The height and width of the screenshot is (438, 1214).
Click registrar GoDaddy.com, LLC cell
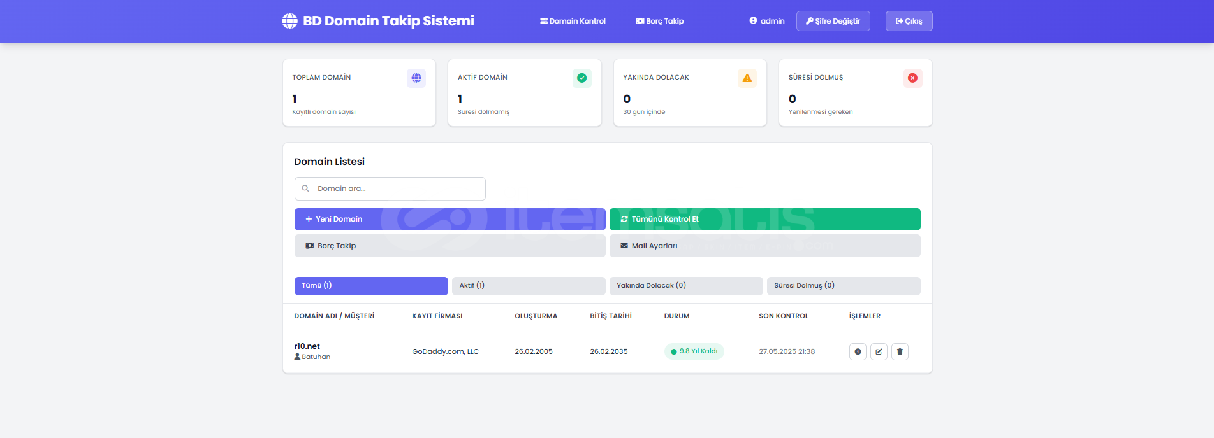445,351
